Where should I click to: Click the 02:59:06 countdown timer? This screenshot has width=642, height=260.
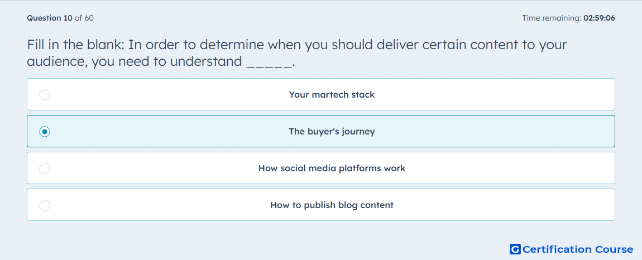click(599, 18)
